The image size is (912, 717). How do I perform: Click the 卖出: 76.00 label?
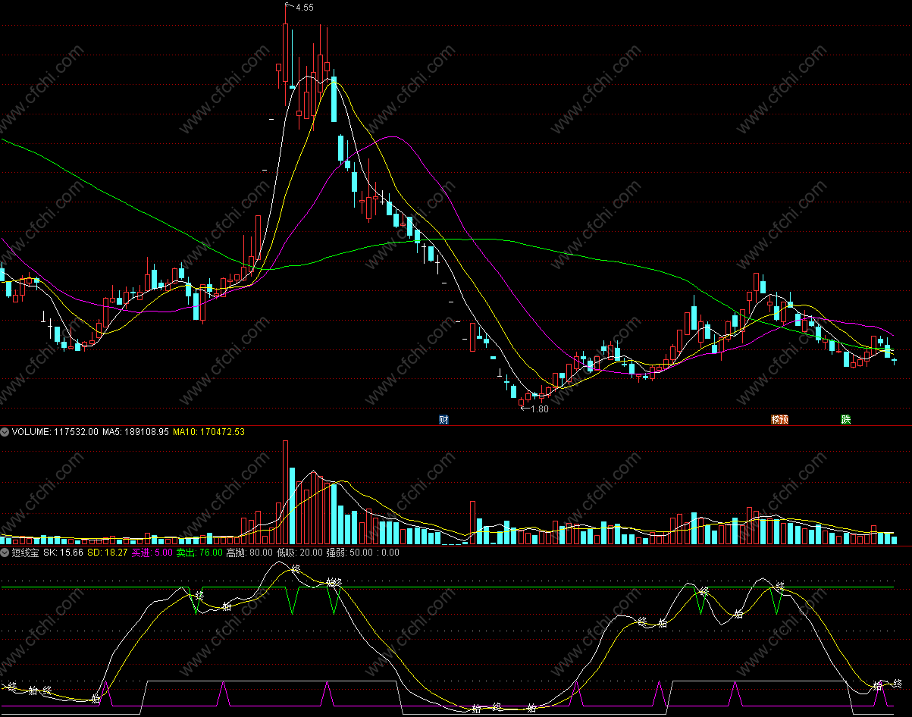point(199,553)
